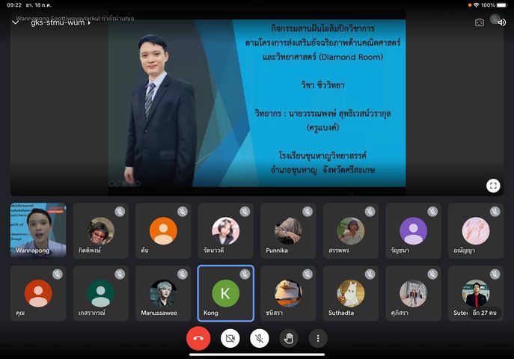Tap the 09:22 clock in status bar
The height and width of the screenshot is (359, 514).
(x=14, y=5)
